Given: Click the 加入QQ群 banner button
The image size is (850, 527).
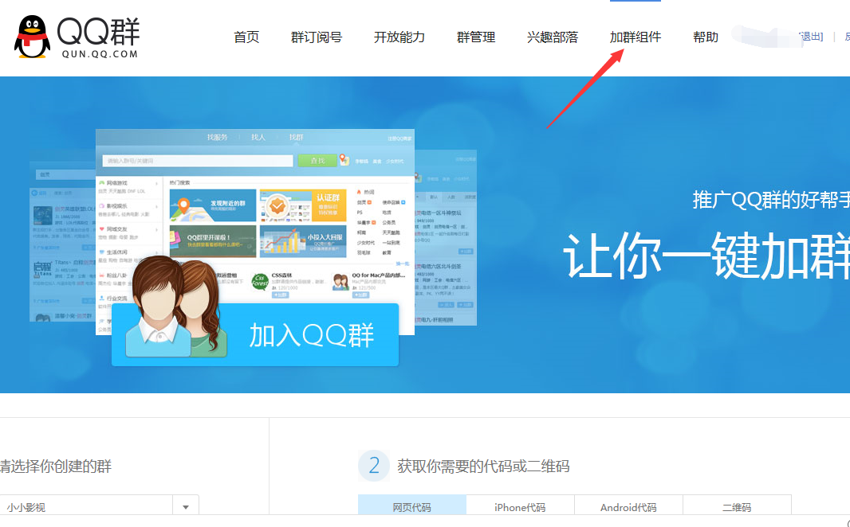Looking at the screenshot, I should tap(255, 335).
